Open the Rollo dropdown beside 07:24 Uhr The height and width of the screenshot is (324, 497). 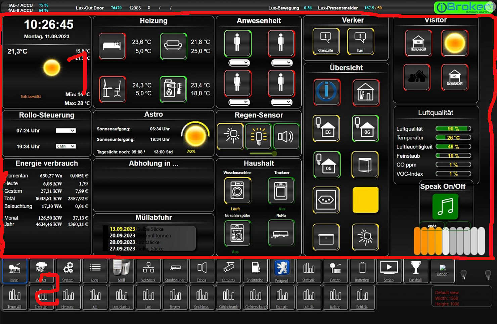[66, 131]
